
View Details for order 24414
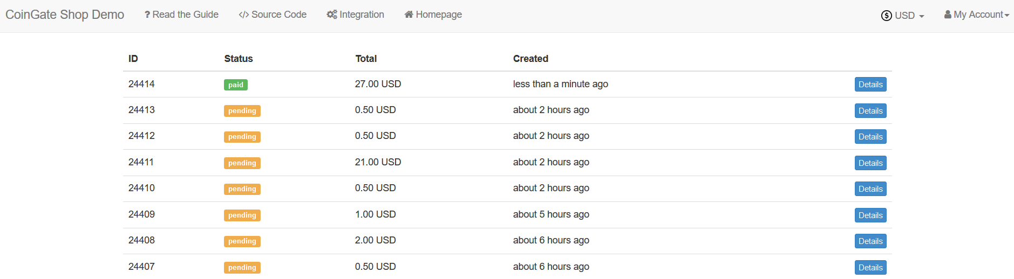click(870, 85)
